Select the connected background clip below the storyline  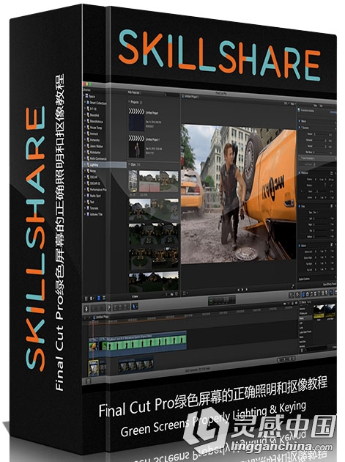(x=136, y=364)
